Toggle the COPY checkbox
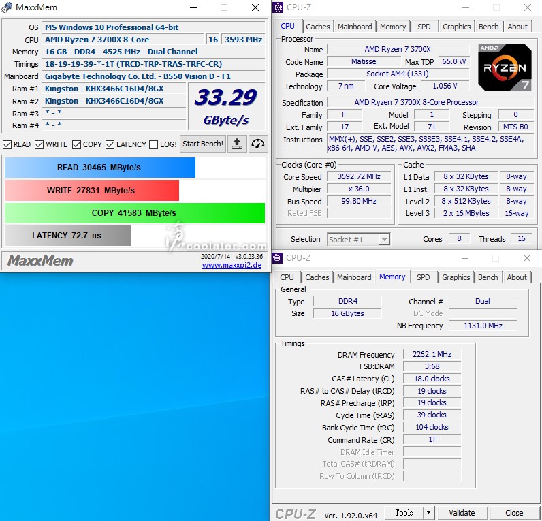The image size is (542, 521). pos(76,144)
